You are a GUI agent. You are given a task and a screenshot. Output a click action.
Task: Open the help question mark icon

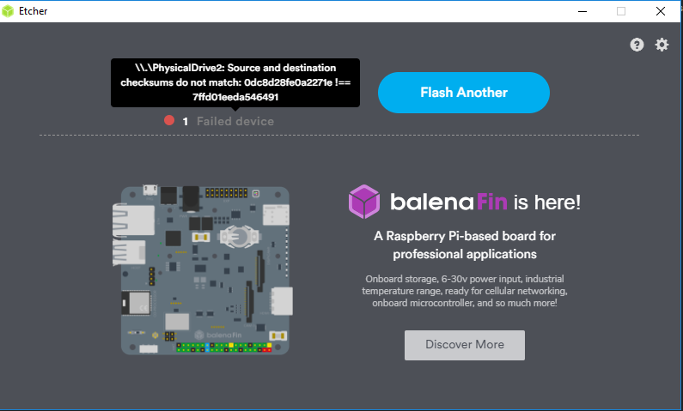pos(637,45)
